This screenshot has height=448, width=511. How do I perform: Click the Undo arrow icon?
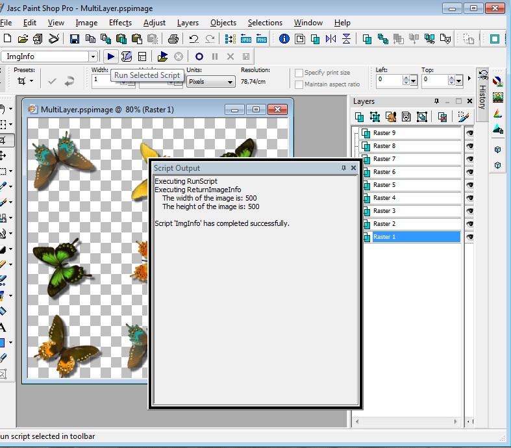click(x=193, y=39)
